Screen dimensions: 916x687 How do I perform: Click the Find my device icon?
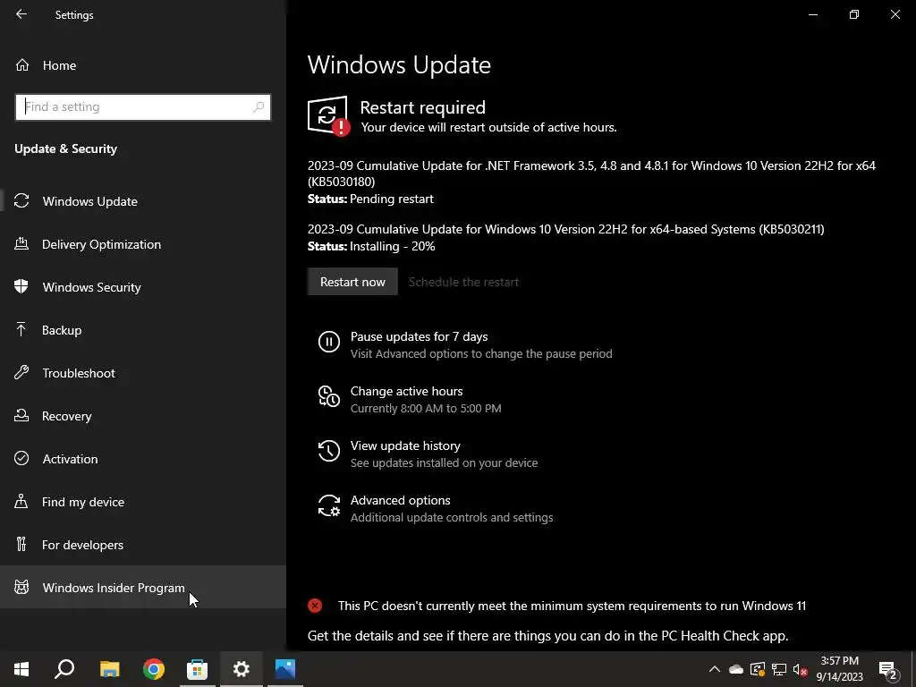(21, 502)
